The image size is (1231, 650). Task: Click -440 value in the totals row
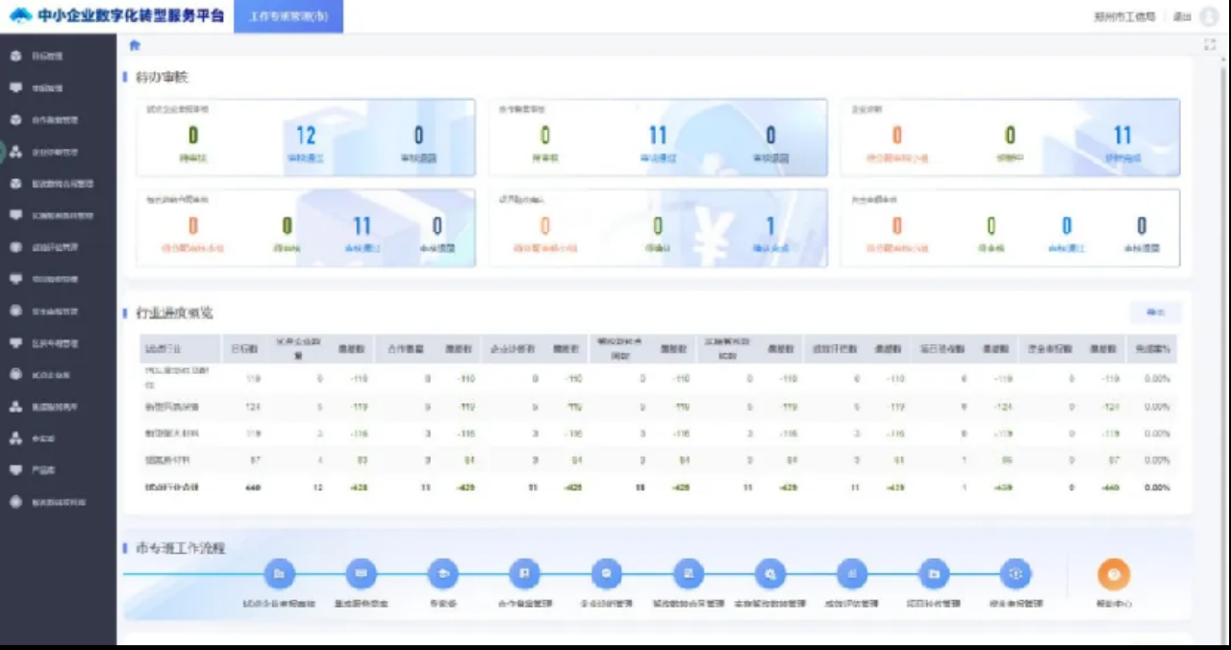coord(1111,487)
